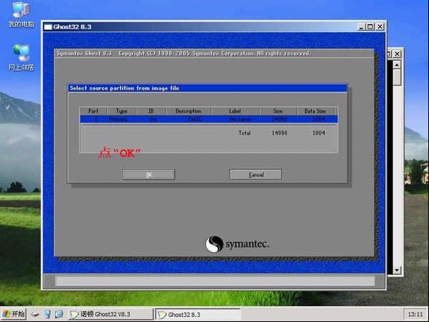429x322 pixels.
Task: Click the Part column header
Action: 93,111
